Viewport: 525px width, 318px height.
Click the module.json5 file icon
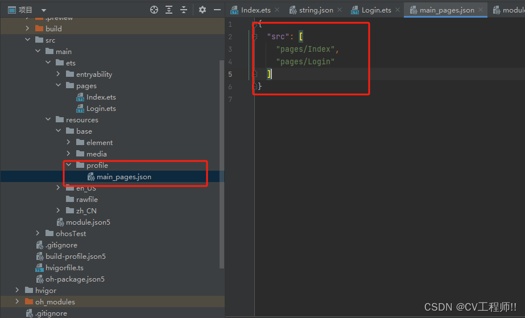point(60,222)
